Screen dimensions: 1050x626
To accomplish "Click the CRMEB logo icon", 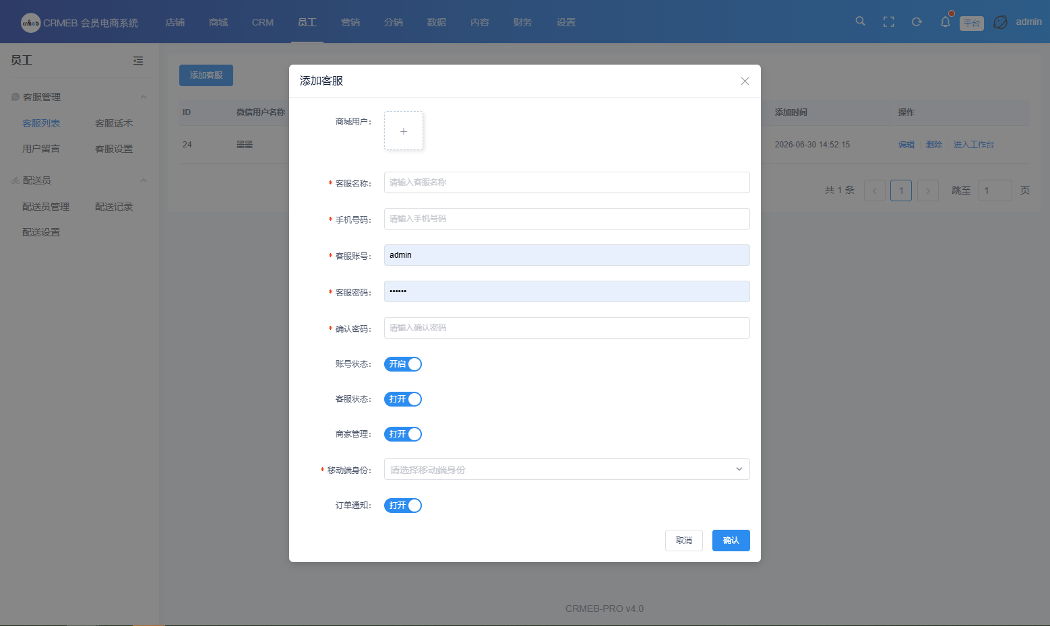I will [x=30, y=22].
